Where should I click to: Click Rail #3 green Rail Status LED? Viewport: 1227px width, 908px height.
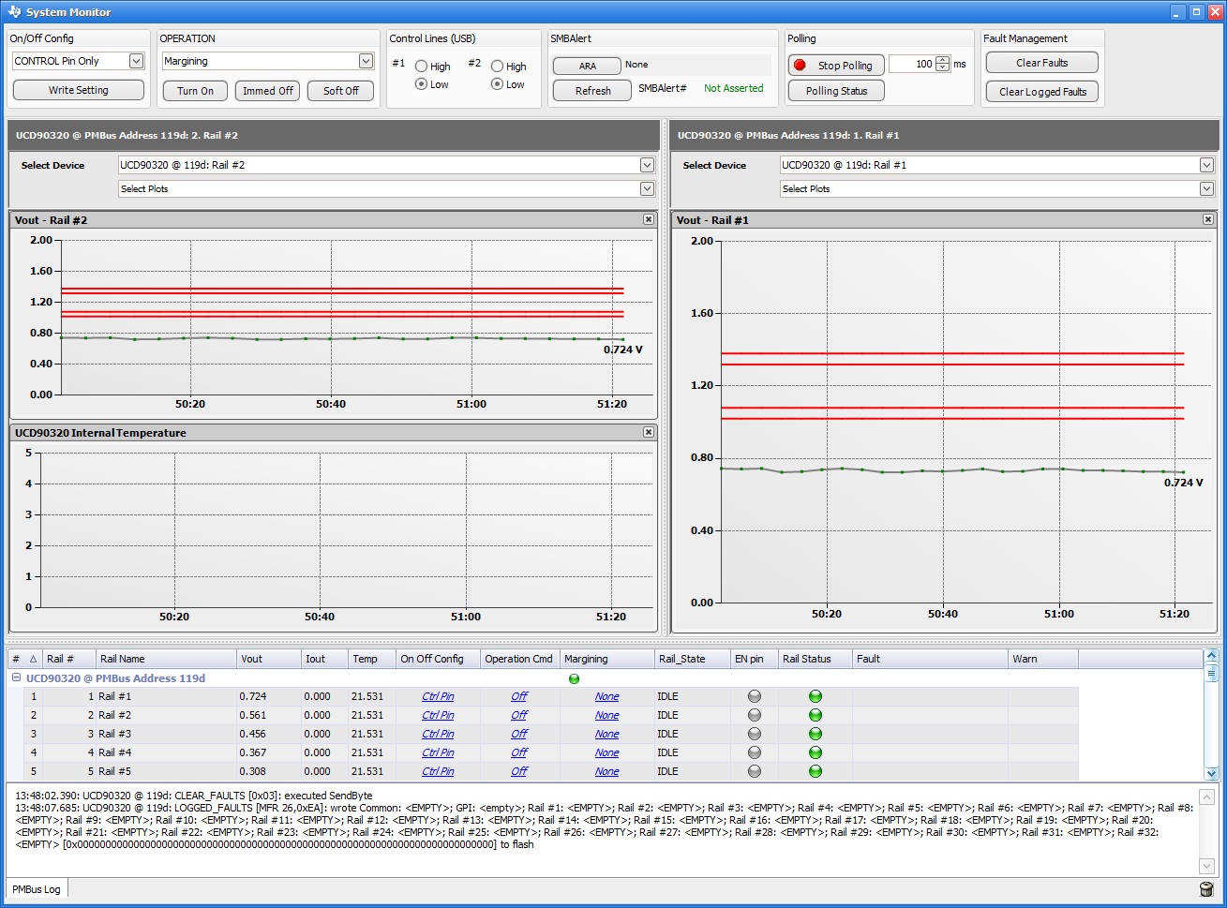[815, 734]
